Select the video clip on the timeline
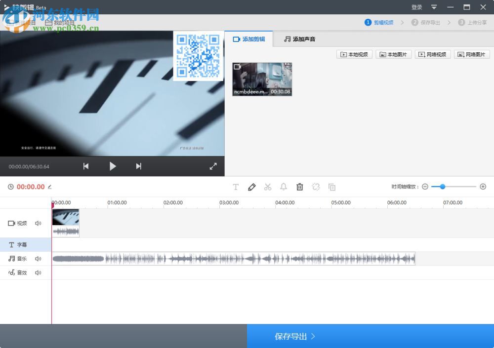This screenshot has height=348, width=494. click(66, 217)
